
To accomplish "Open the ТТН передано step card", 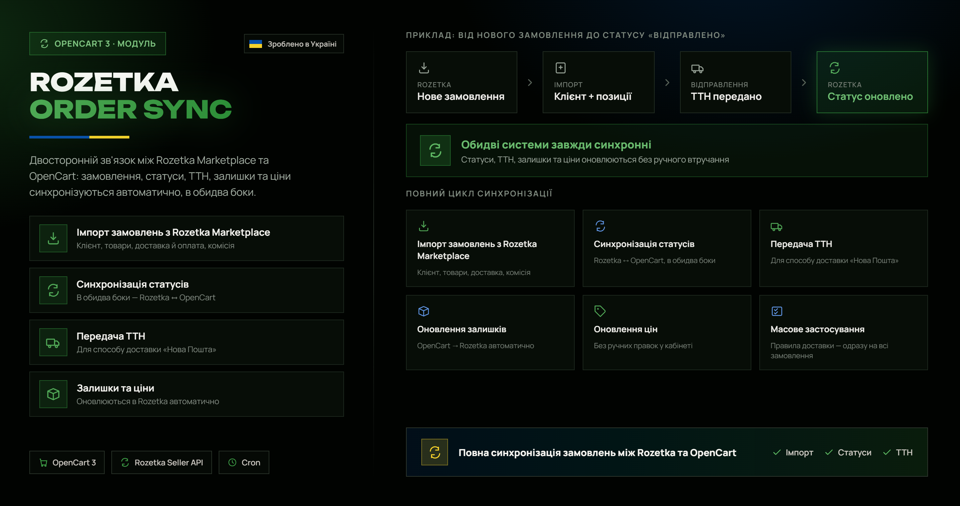I will click(x=735, y=82).
